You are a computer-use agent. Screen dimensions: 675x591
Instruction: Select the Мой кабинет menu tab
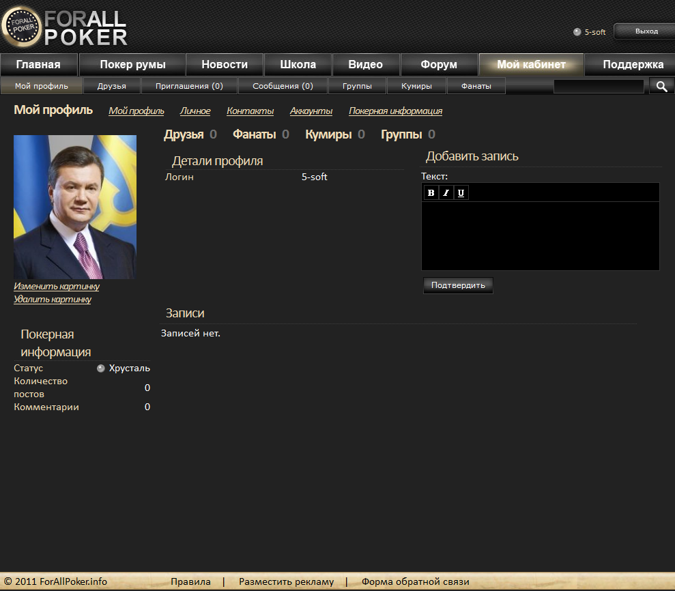pos(531,65)
